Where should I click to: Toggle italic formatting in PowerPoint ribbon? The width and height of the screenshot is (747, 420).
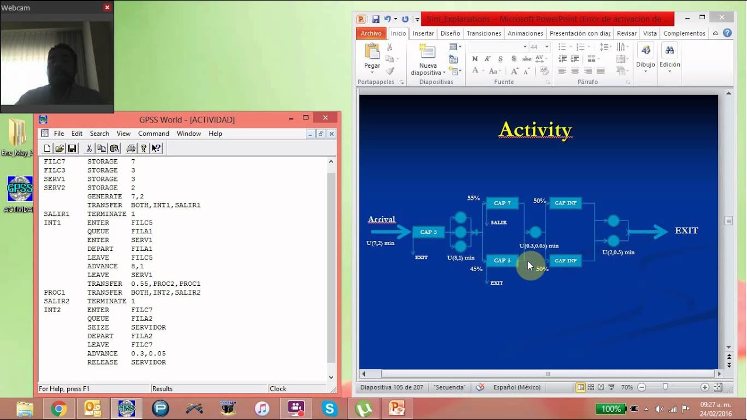488,59
